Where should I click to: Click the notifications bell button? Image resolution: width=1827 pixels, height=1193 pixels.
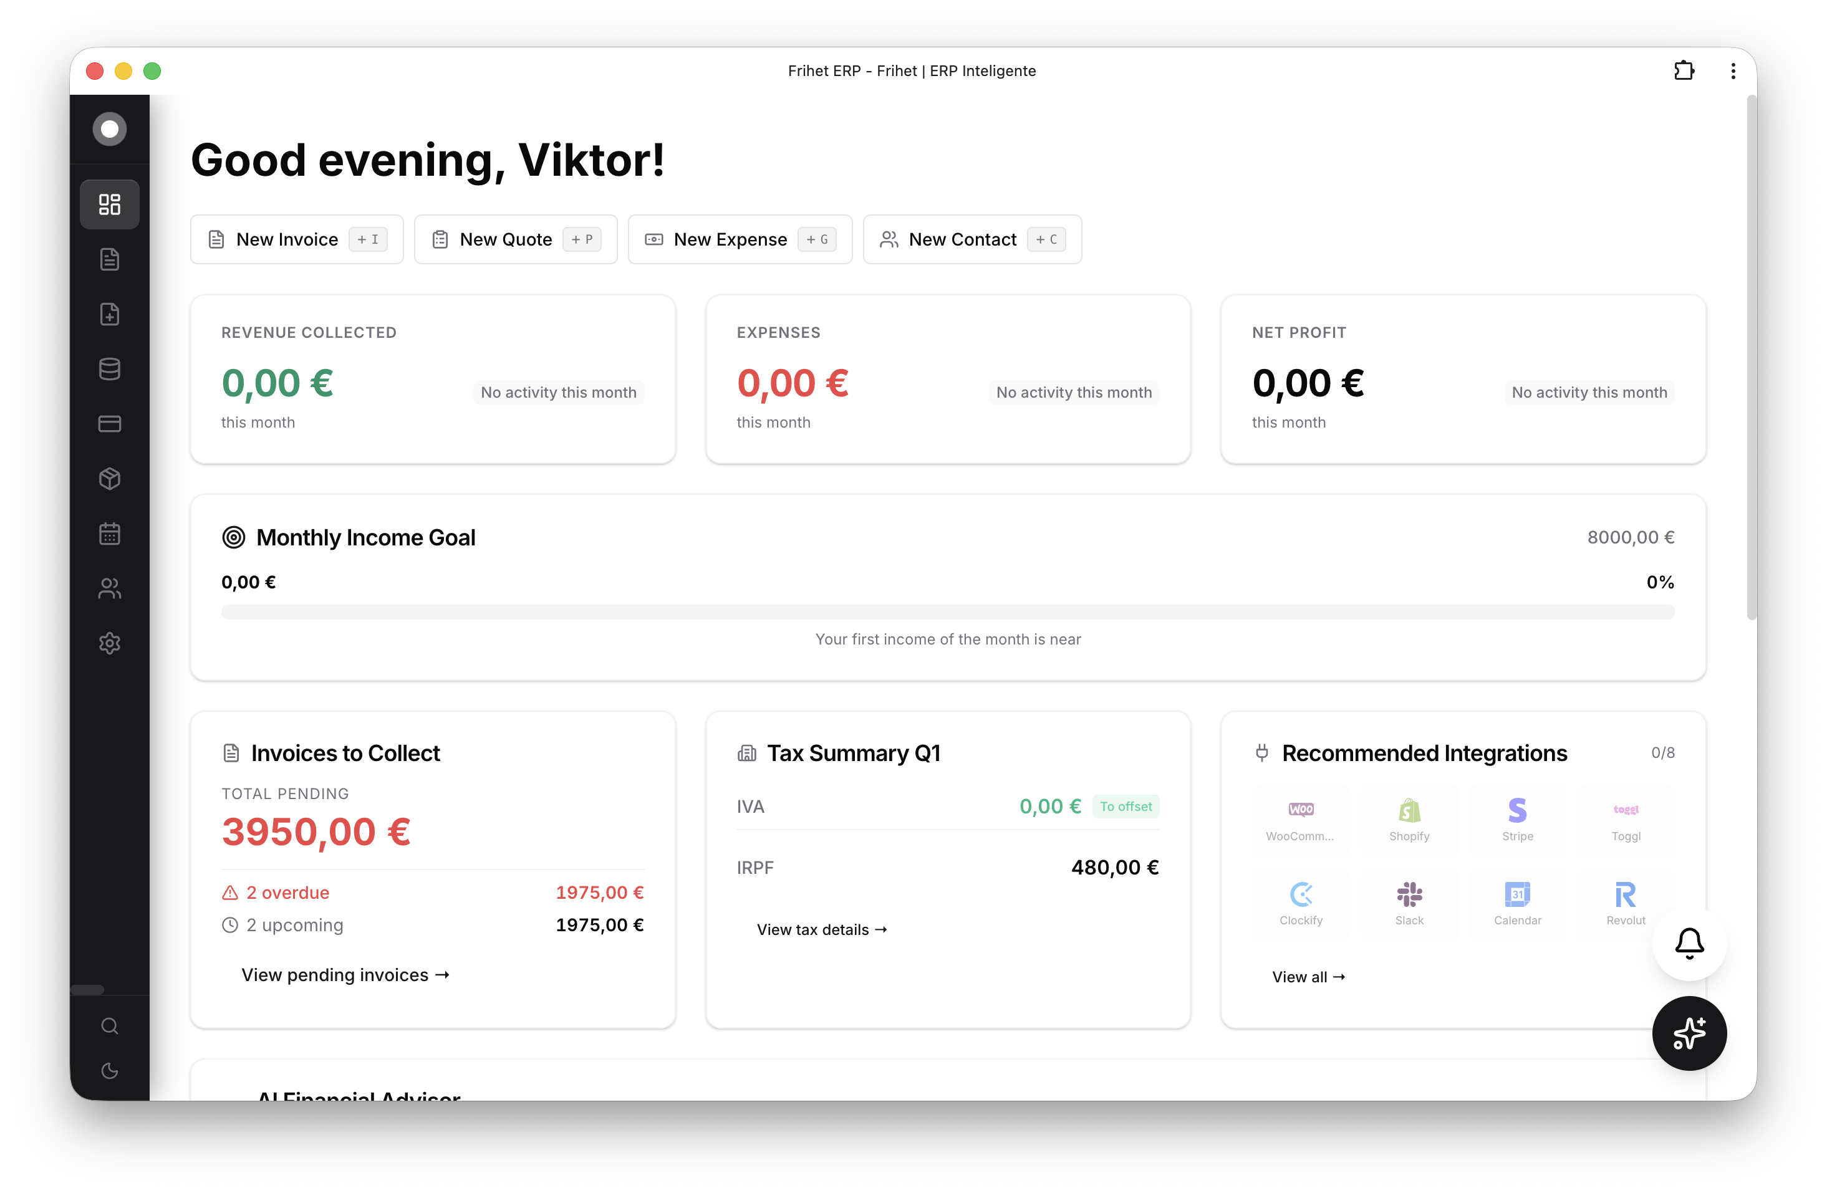(1689, 943)
